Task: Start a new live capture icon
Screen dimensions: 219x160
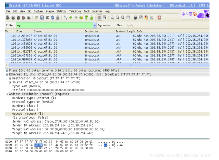Action: click(x=18, y=18)
